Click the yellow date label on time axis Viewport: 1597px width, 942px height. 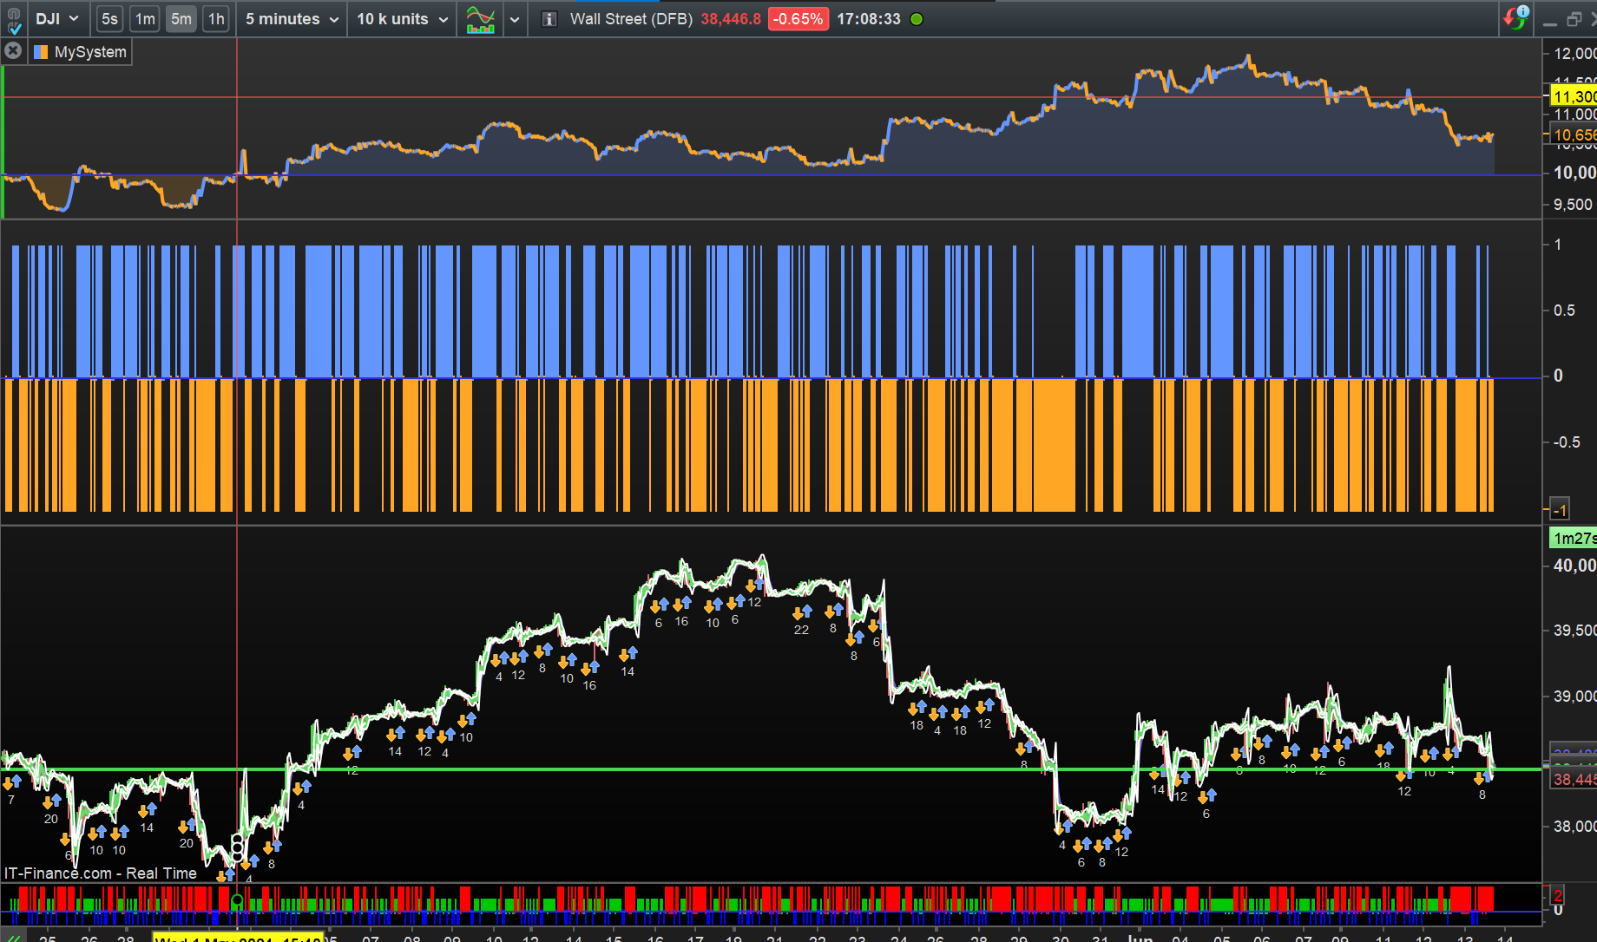238,938
